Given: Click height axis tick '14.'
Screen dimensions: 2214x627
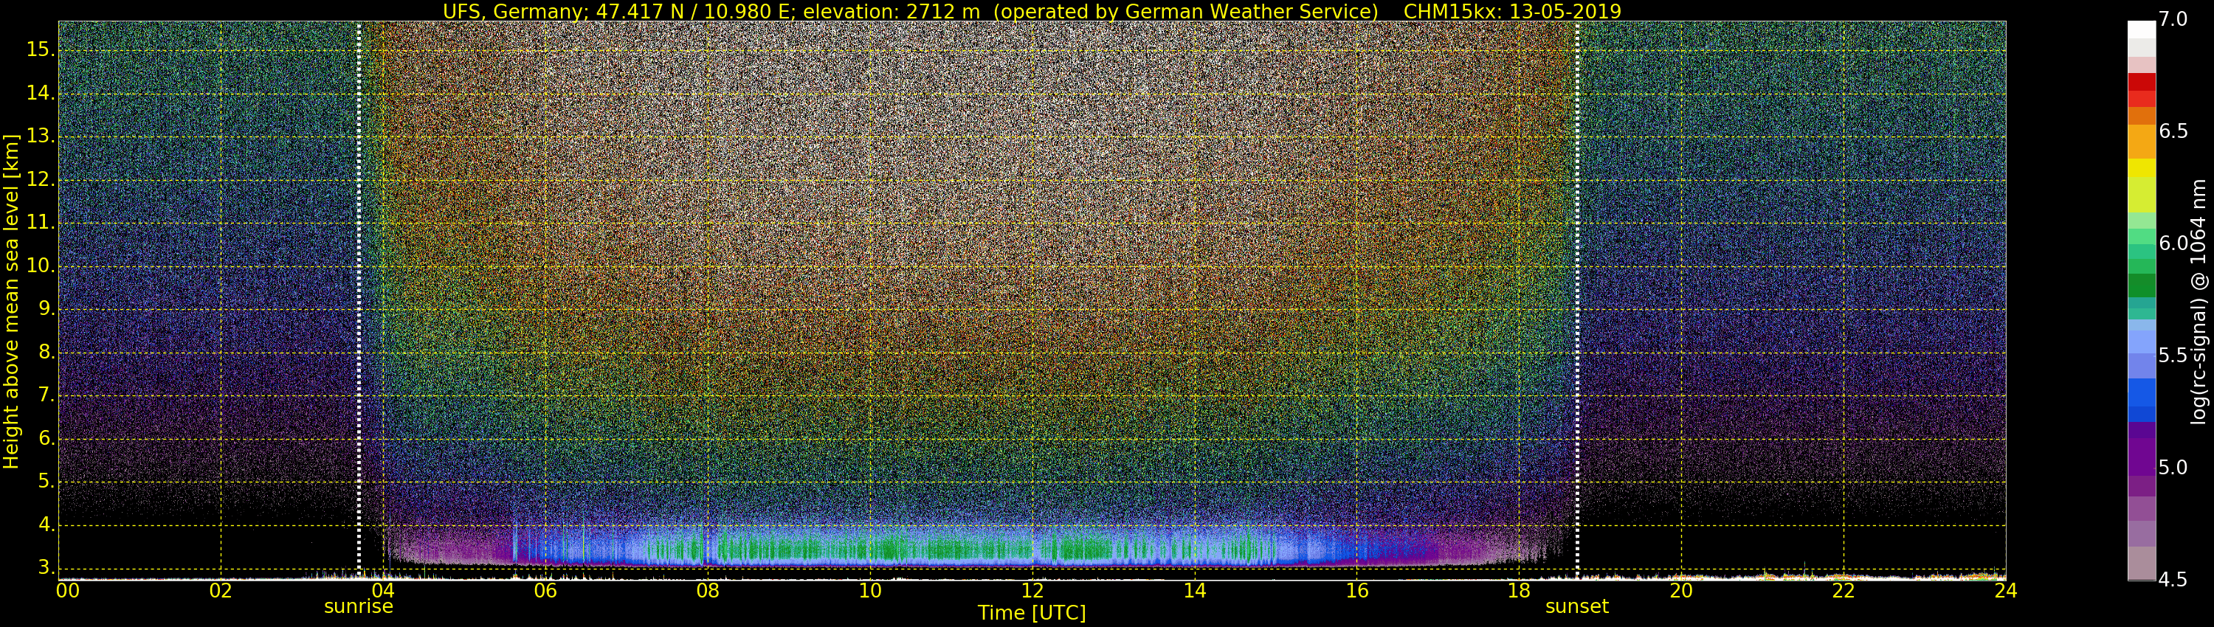Looking at the screenshot, I should 40,94.
